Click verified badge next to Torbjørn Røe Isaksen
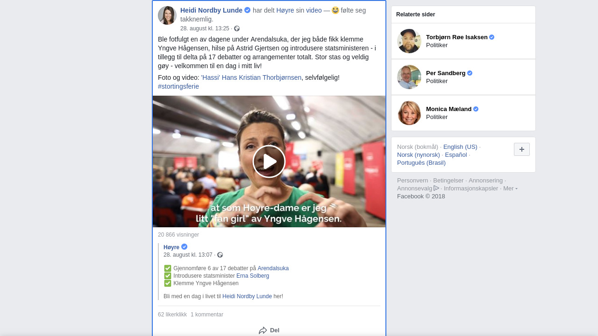Viewport: 598px width, 336px height. click(x=492, y=37)
